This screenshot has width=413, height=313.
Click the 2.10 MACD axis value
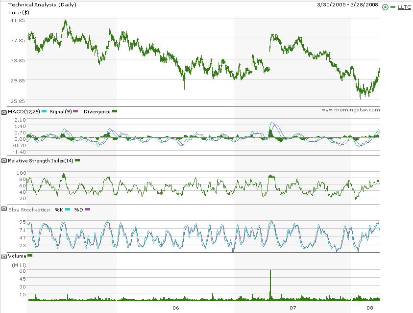(x=20, y=120)
